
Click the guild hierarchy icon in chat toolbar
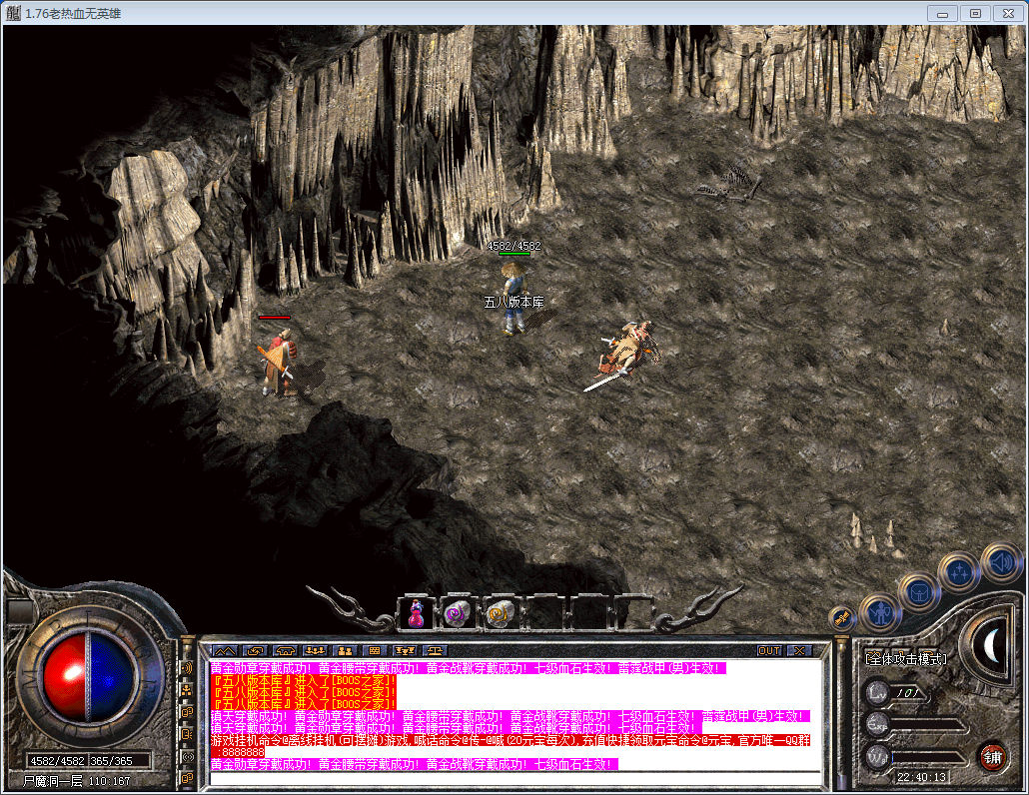[x=405, y=651]
